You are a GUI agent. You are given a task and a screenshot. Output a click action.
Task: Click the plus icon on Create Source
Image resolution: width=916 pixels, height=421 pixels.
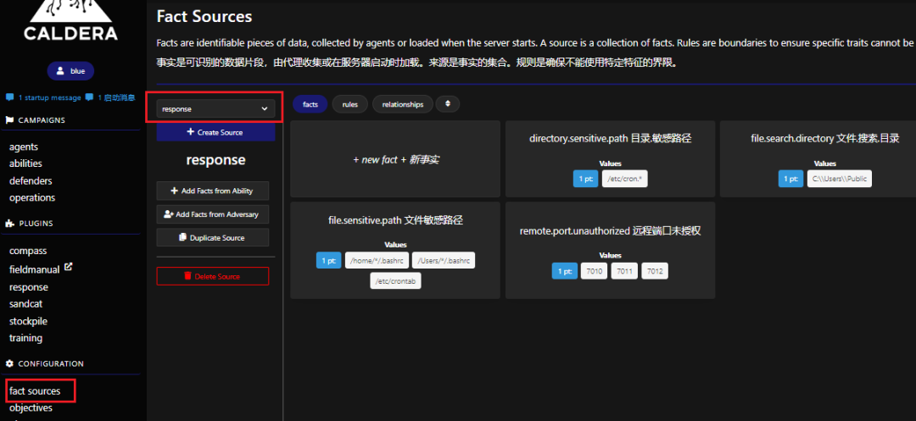pyautogui.click(x=191, y=132)
